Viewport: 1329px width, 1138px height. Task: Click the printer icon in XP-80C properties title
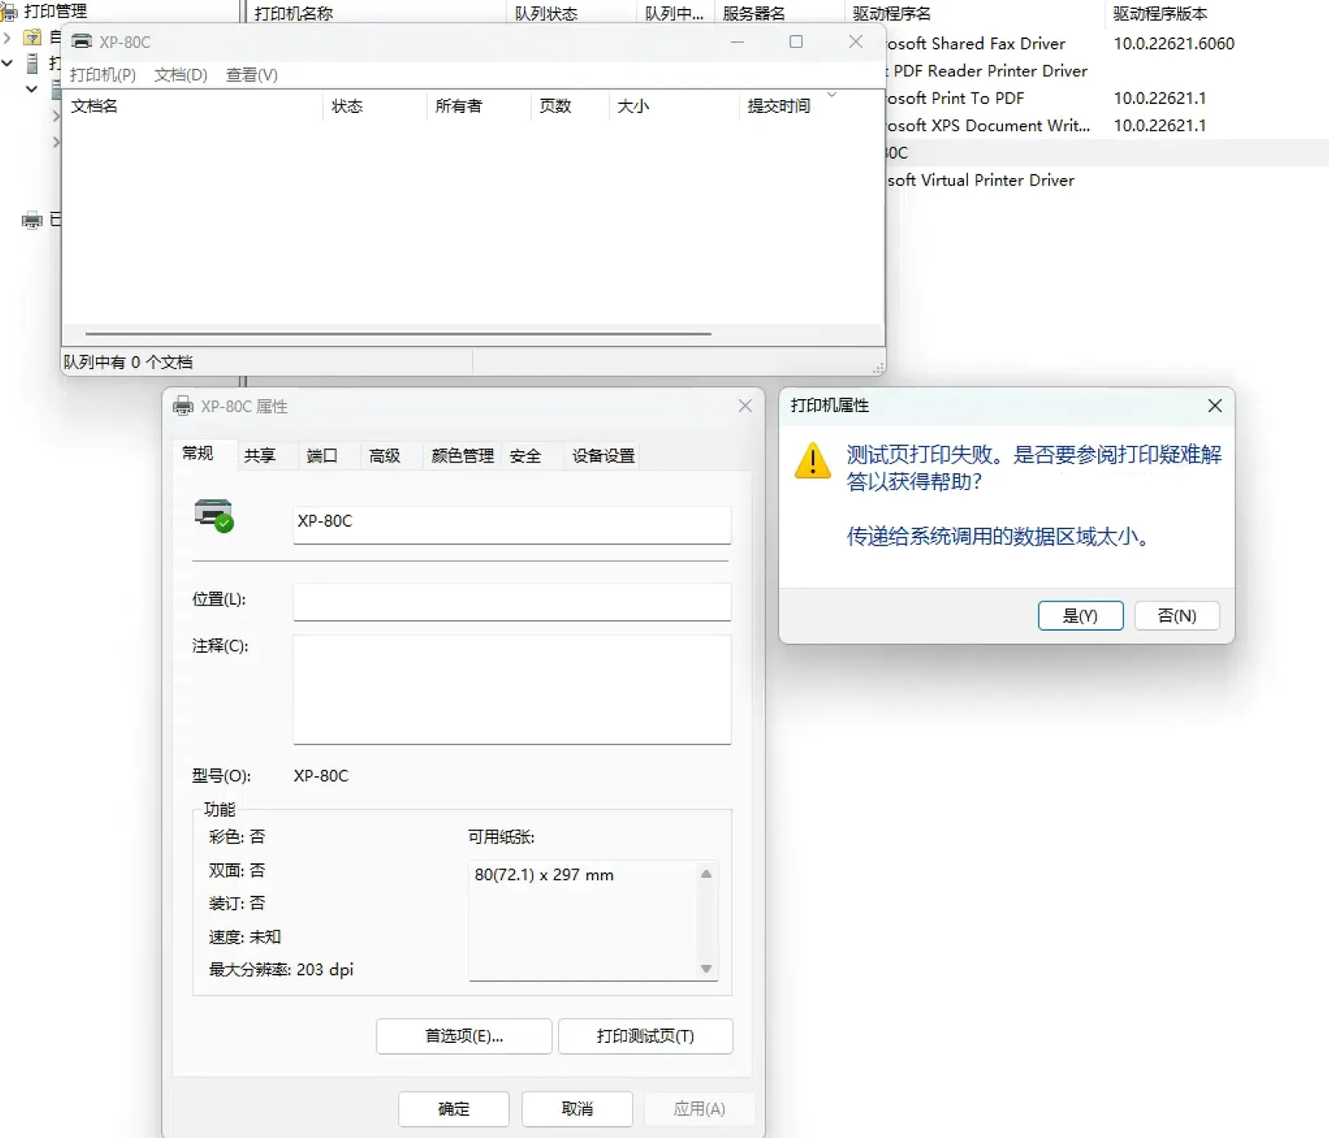coord(183,406)
